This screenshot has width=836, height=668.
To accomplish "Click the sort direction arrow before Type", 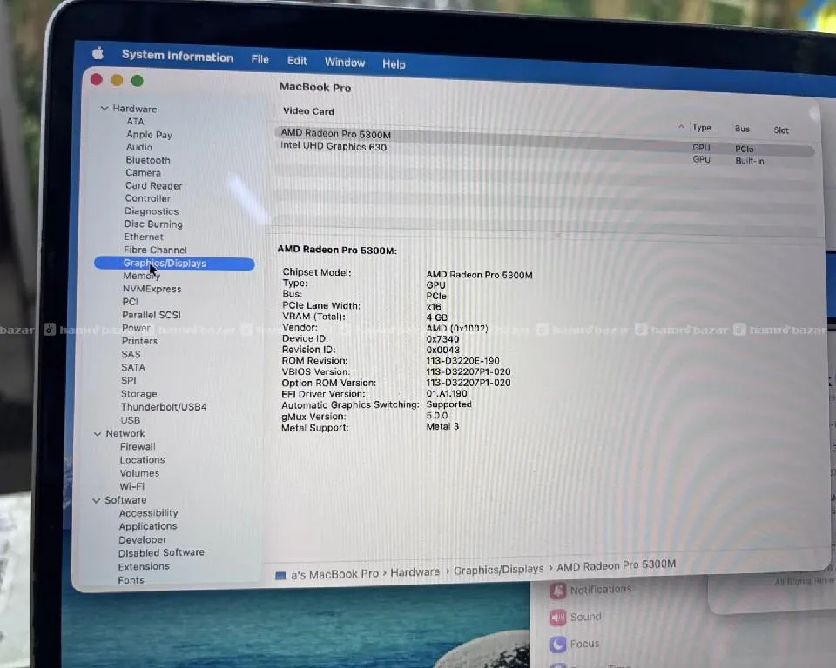I will point(681,127).
